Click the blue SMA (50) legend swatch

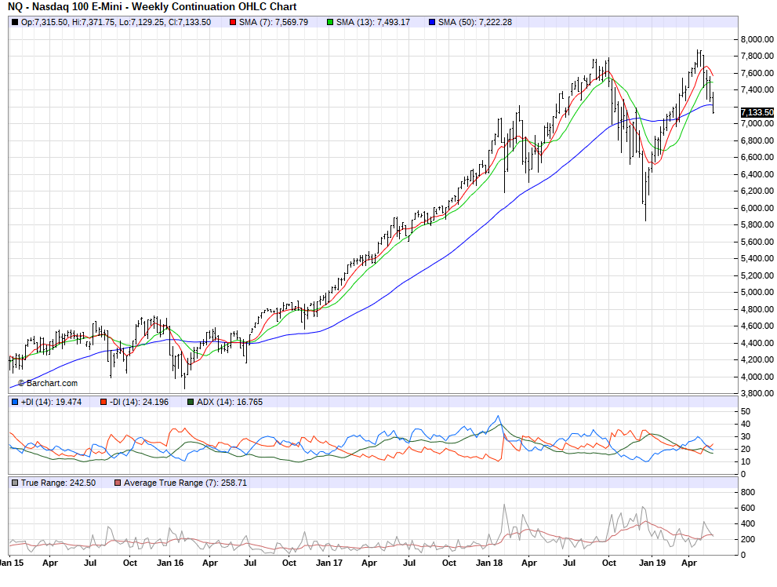point(432,22)
